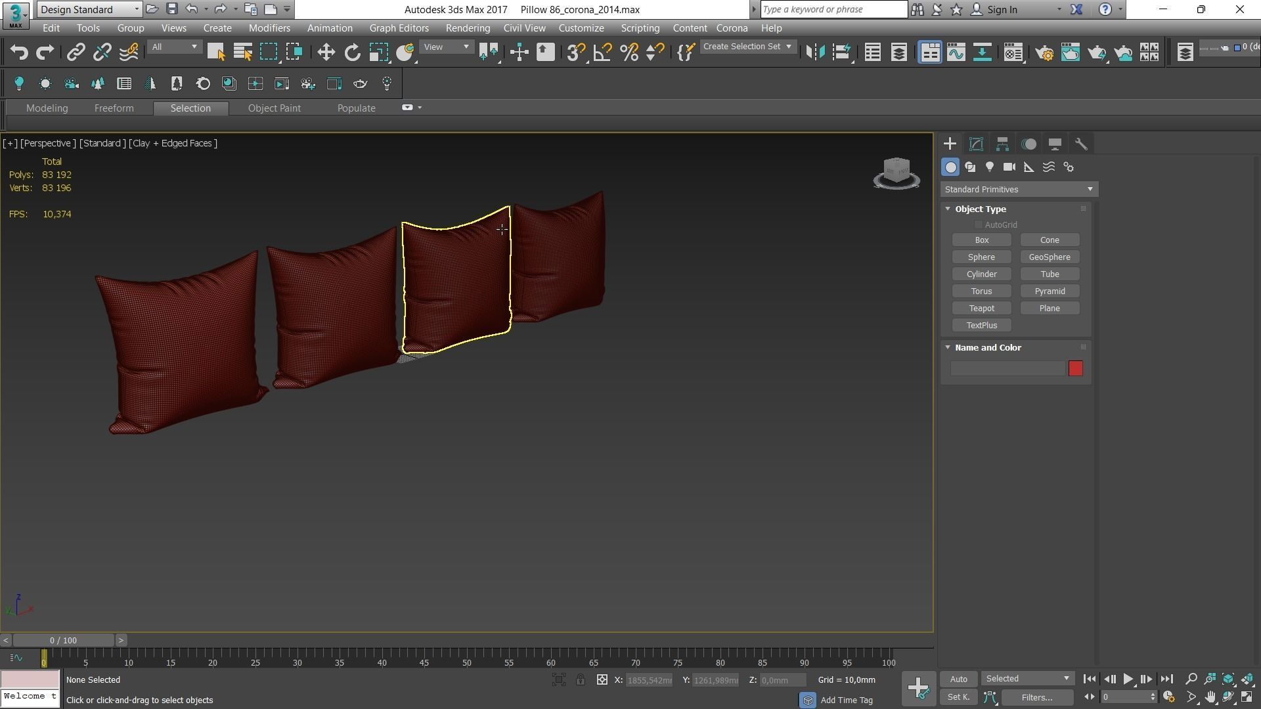This screenshot has height=709, width=1261.
Task: Open the Standard Primitives dropdown
Action: pos(1019,190)
